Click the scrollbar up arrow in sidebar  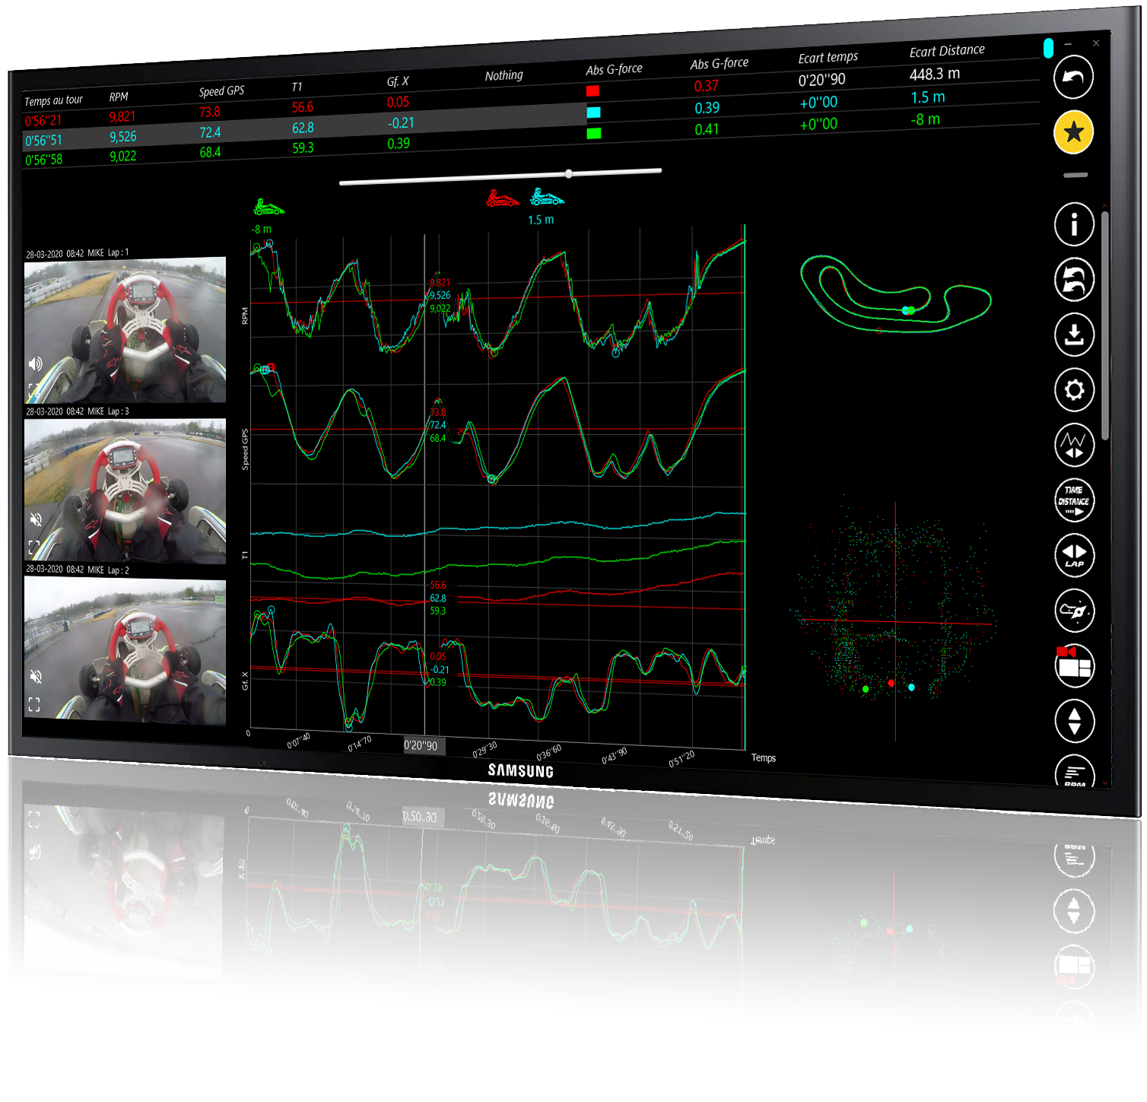point(1105,207)
